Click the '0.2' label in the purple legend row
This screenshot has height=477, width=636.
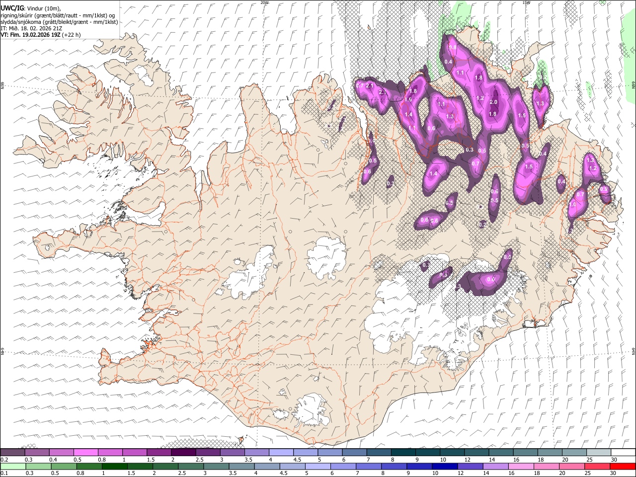coord(3,460)
